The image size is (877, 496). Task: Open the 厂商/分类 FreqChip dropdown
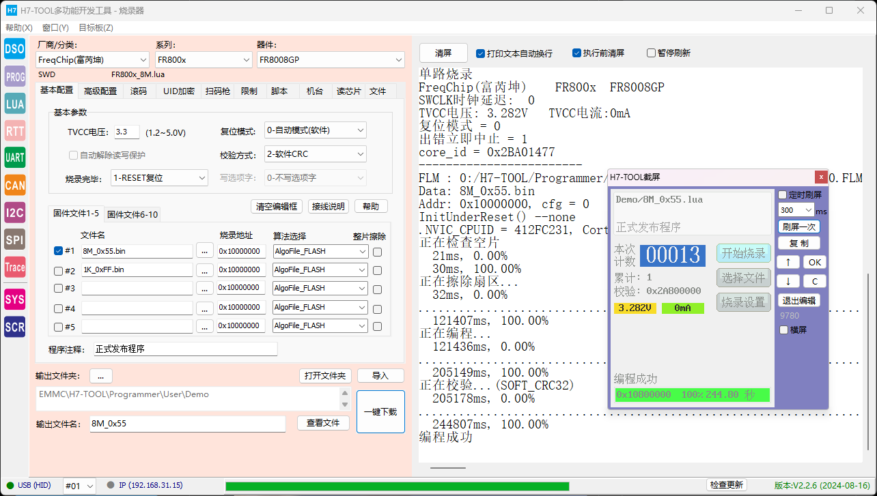[92, 60]
